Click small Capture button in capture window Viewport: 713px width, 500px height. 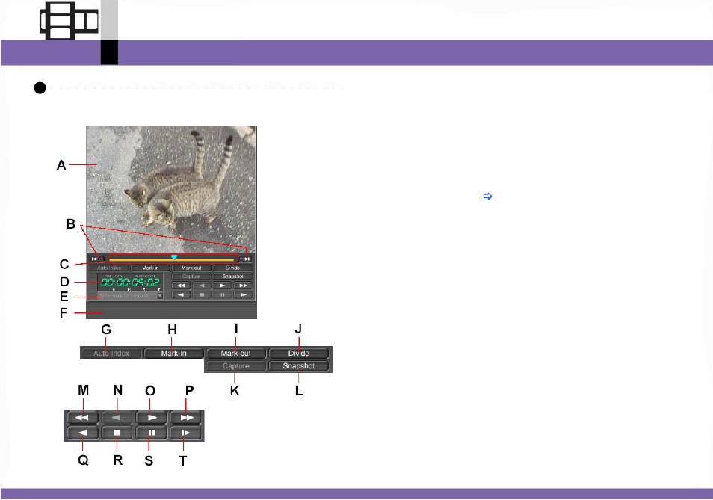click(x=191, y=277)
